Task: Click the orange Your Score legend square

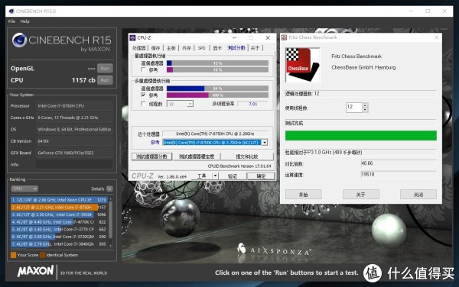Action: pyautogui.click(x=14, y=255)
